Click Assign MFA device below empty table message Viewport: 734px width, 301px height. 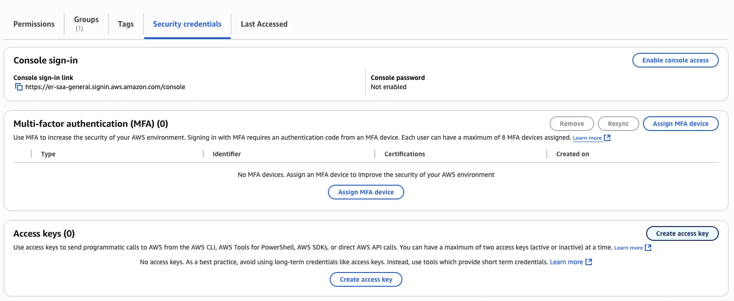[366, 192]
